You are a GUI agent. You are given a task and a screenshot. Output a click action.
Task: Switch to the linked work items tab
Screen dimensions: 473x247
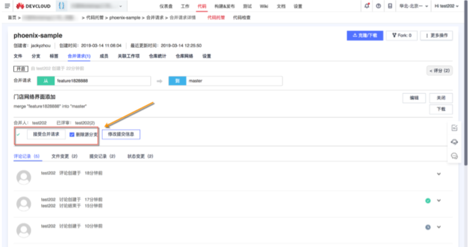pyautogui.click(x=129, y=56)
